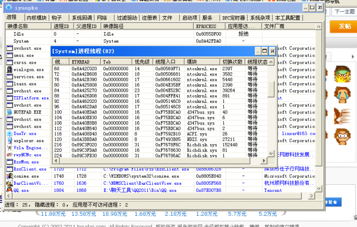Click the 11.88万元 price link

pos(53,214)
